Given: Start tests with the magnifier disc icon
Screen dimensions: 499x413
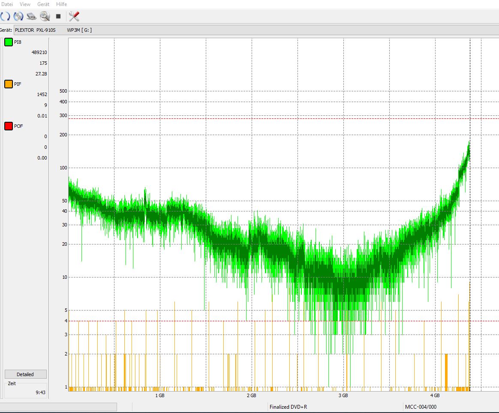Looking at the screenshot, I should [45, 16].
